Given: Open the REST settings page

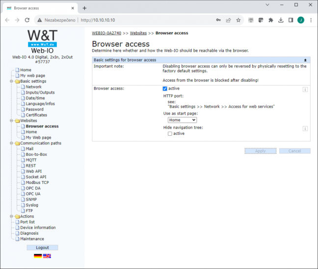Looking at the screenshot, I should pyautogui.click(x=30, y=166).
